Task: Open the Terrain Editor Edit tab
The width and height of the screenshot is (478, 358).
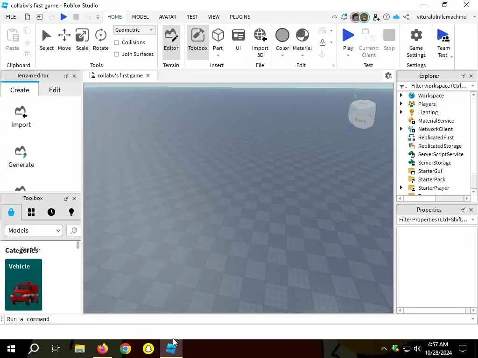Action: coord(55,90)
